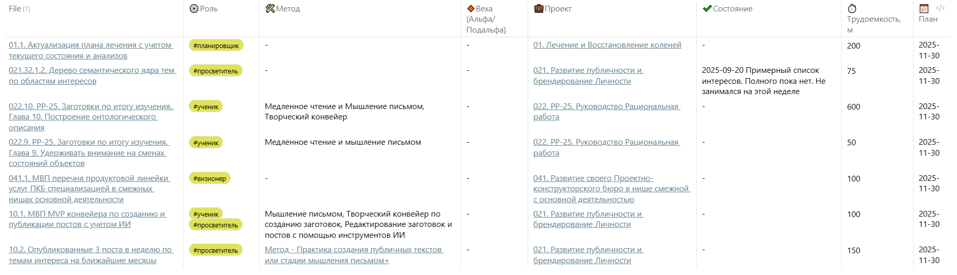Click the green checkmark icon beside Состояние
957x275 pixels.
click(x=707, y=9)
